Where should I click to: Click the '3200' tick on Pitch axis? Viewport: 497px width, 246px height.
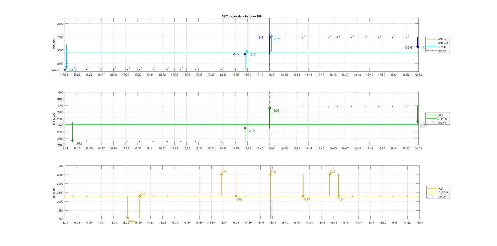pos(60,92)
